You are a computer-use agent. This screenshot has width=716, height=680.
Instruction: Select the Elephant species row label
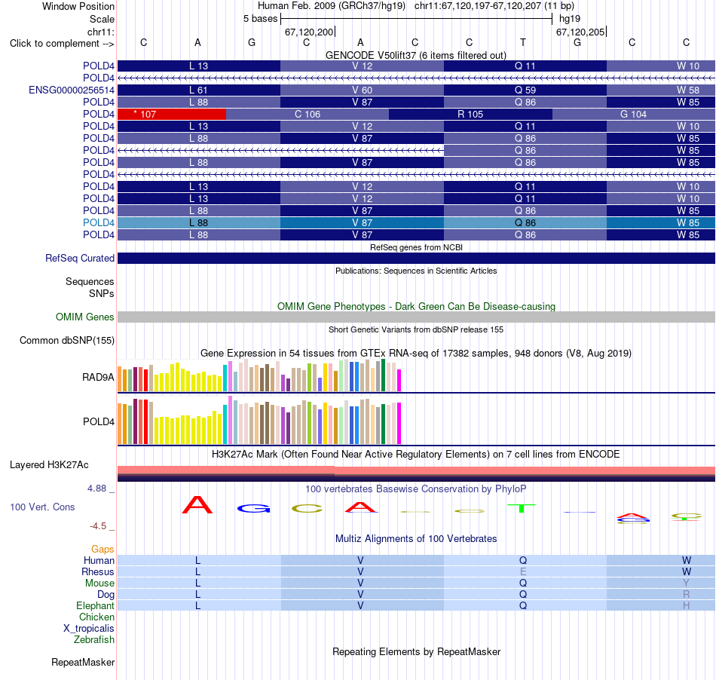pos(95,605)
